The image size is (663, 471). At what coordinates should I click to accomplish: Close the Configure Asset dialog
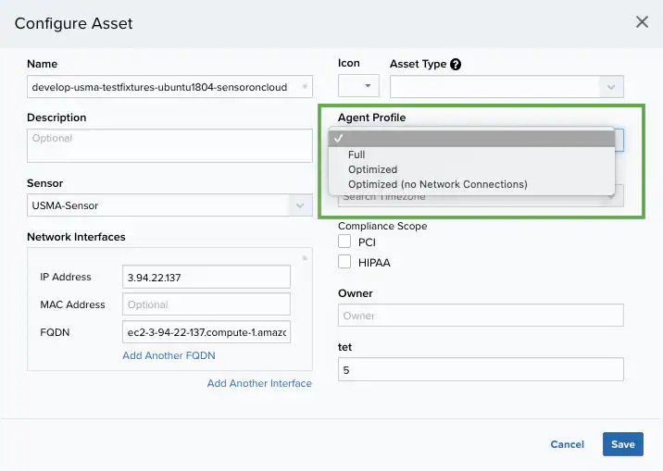[642, 22]
